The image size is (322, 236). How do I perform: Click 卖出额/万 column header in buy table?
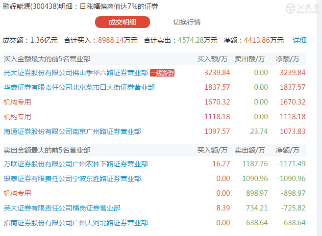(250, 59)
